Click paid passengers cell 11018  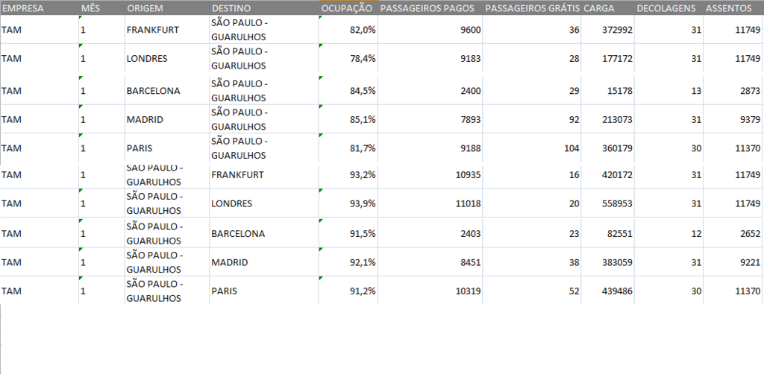430,203
